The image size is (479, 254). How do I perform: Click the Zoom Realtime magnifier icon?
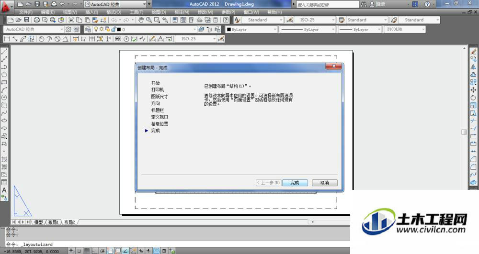(149, 20)
